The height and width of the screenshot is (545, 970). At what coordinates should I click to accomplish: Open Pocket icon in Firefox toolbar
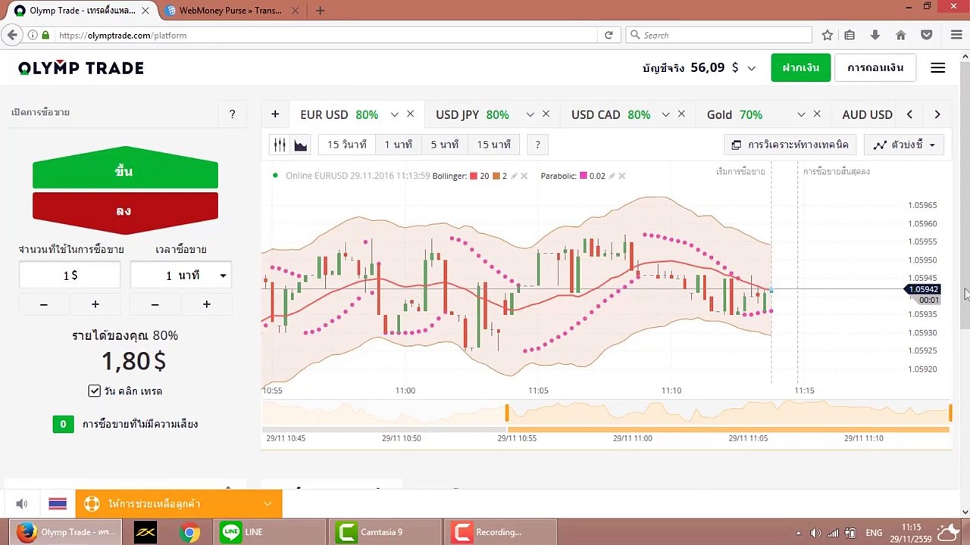tap(926, 35)
